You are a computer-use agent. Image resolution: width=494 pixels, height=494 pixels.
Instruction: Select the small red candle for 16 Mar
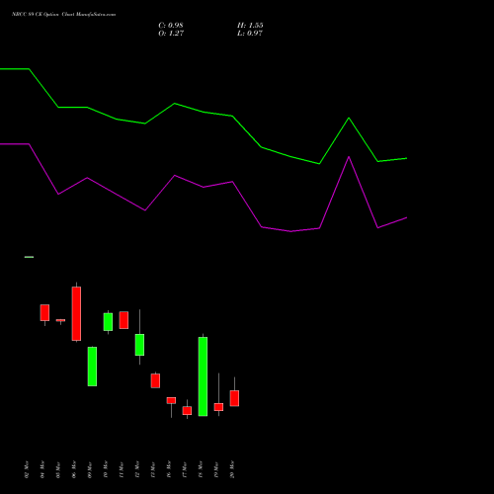pos(171,400)
